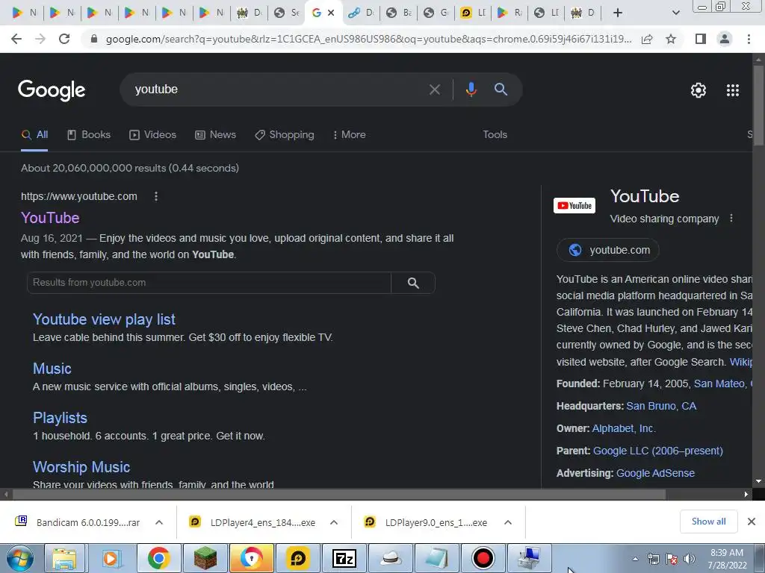
Task: Open the Google AdSense link
Action: click(655, 473)
